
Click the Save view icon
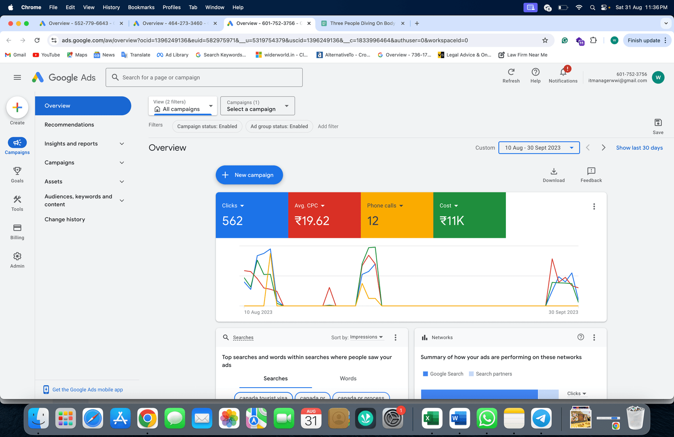point(658,123)
